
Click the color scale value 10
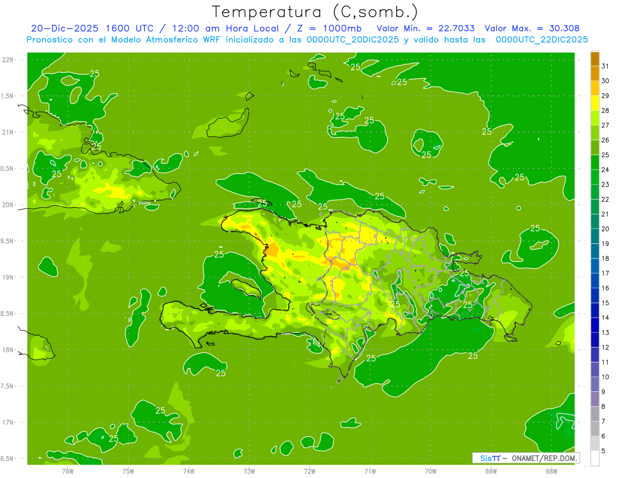[x=606, y=377]
